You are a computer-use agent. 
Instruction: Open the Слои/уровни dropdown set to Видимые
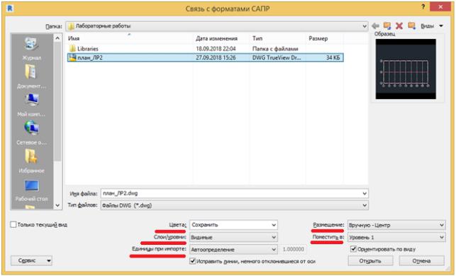click(x=233, y=237)
